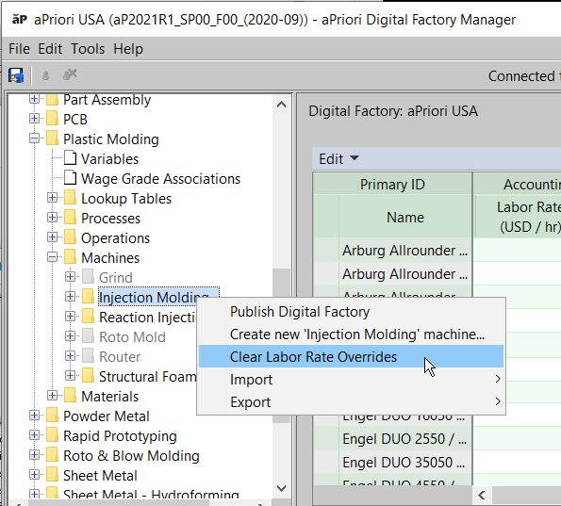Collapse the Machines tree node
561x506 pixels.
coord(52,256)
